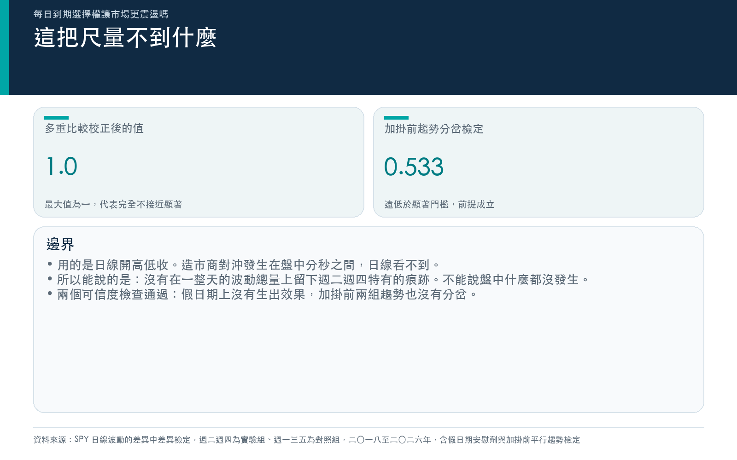Screen dimensions: 737x460
Task: Click note 遠低於顯著門檻，前提成立
Action: pos(439,204)
